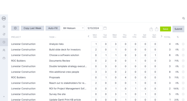187x101 pixels.
Task: Open the timesheet clock icon in sidebar
Action: (4, 42)
